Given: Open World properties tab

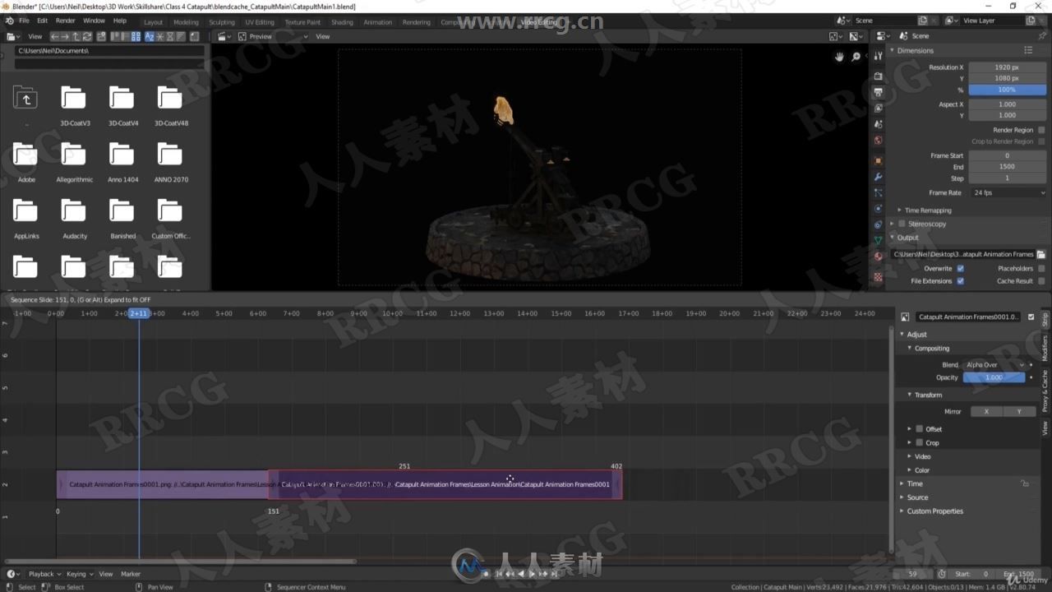Looking at the screenshot, I should click(879, 140).
